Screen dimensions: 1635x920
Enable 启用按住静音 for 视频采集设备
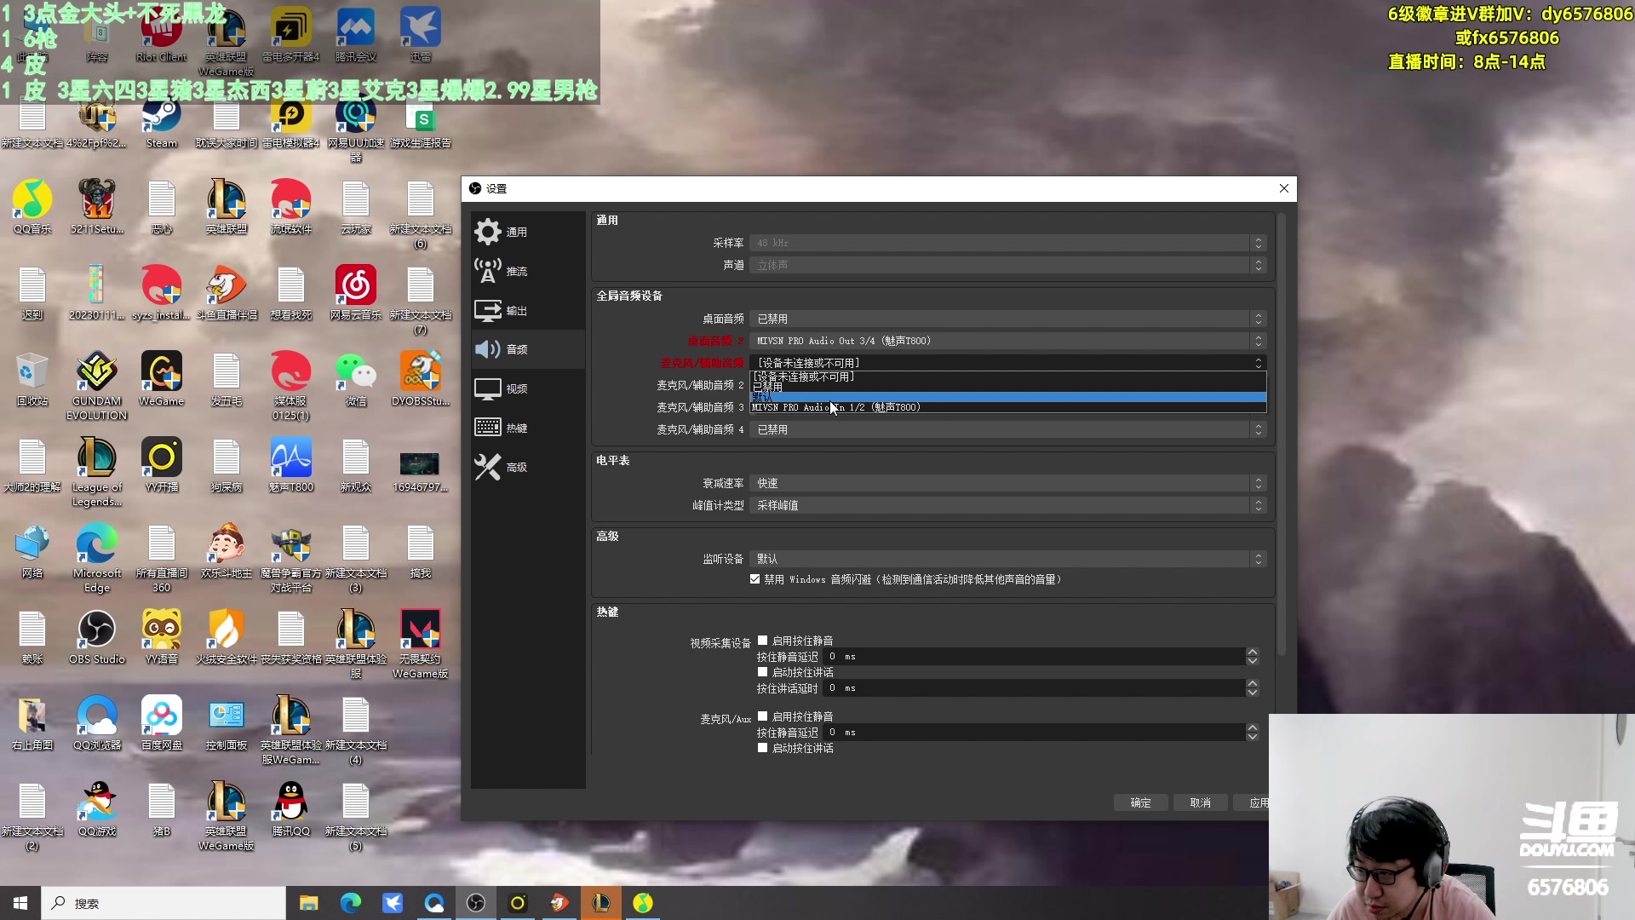click(x=763, y=641)
